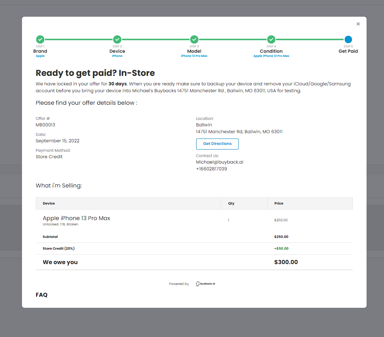Close the offer dialog with the X
This screenshot has height=337, width=384.
pos(358,24)
